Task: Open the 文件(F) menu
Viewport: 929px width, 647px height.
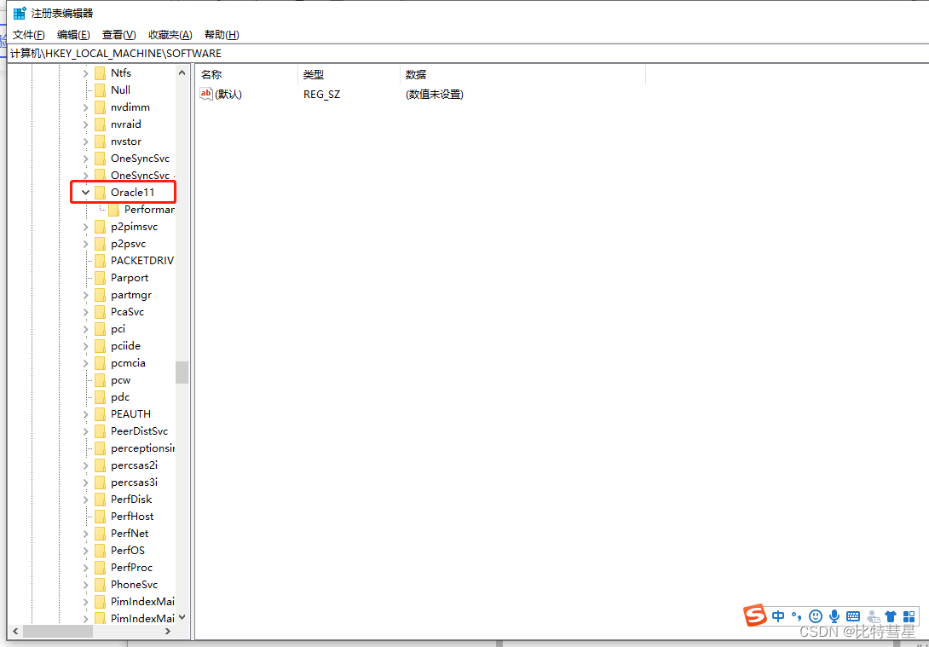Action: coord(29,35)
